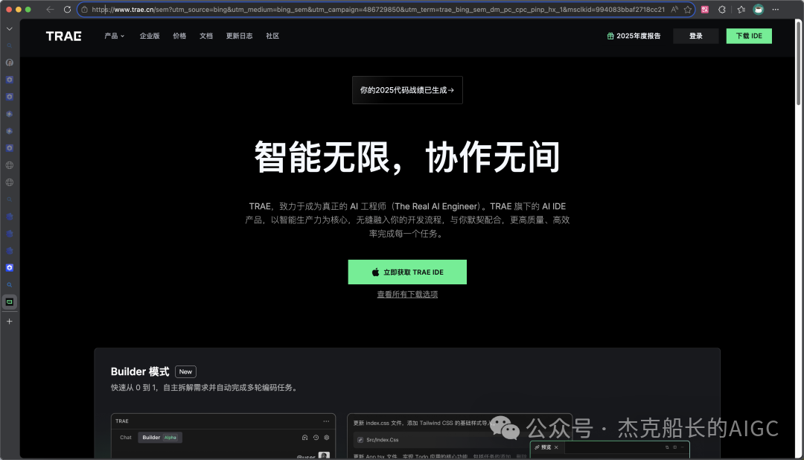Click the three-dot menu in TRAE preview panel
The image size is (804, 460).
tap(326, 421)
